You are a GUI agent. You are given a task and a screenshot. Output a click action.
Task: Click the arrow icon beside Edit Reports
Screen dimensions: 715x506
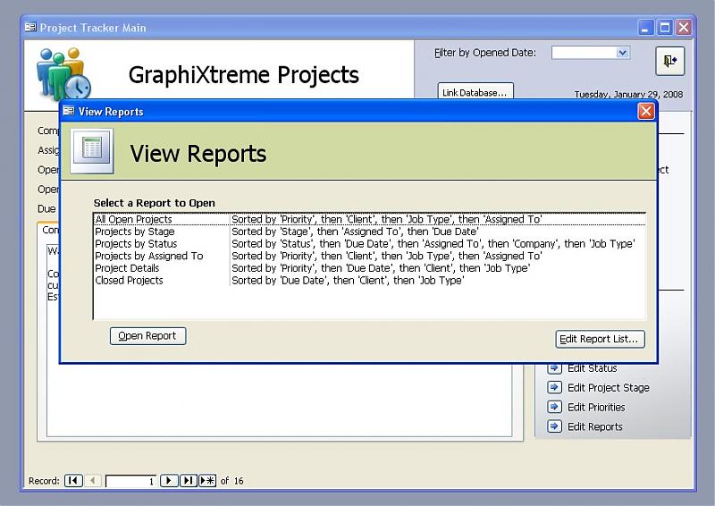click(554, 426)
